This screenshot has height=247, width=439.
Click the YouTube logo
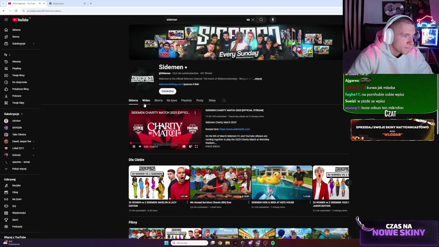click(21, 20)
